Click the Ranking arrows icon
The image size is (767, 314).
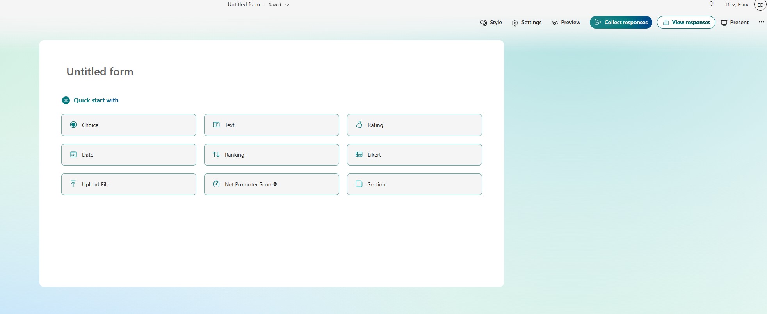click(x=216, y=155)
